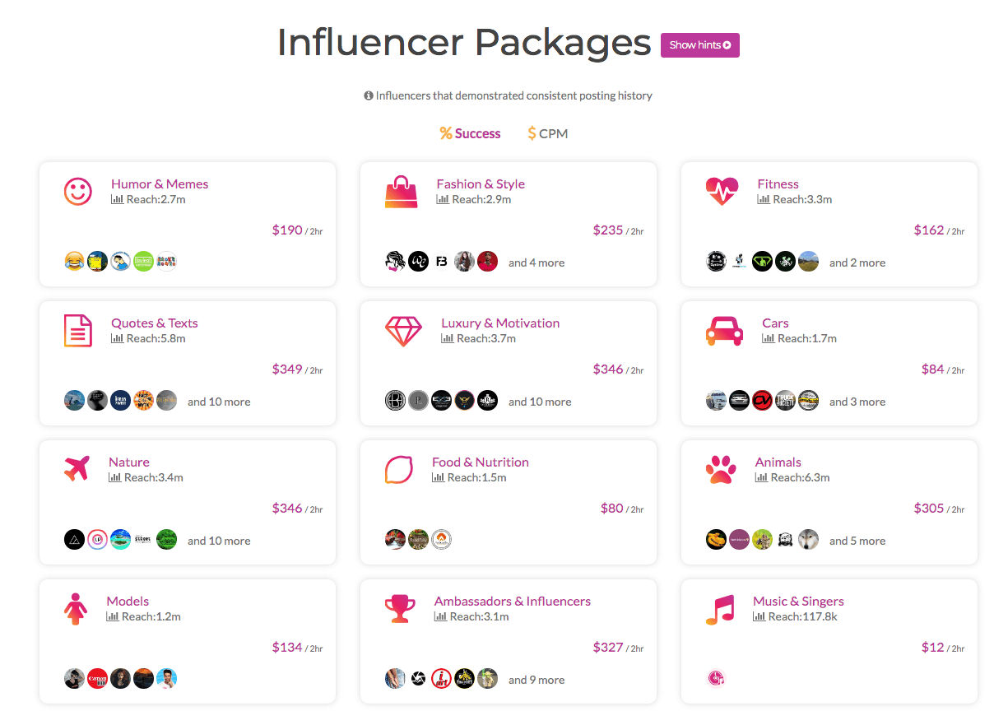Click the Cars category car icon
This screenshot has height=711, width=994.
tap(724, 331)
